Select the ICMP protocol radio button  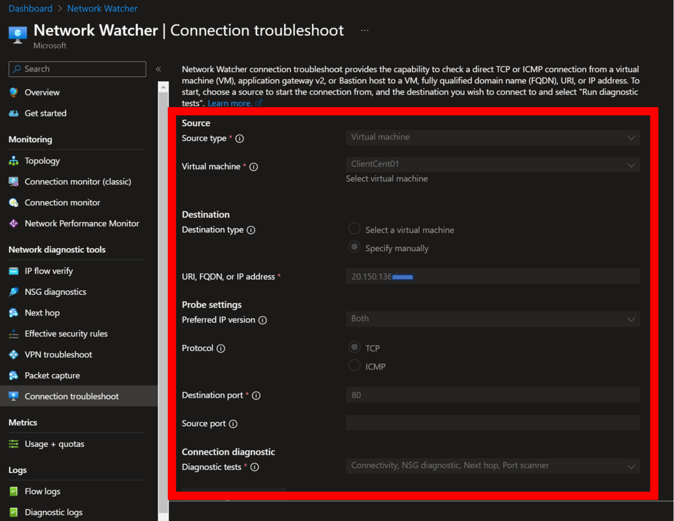[x=354, y=366]
